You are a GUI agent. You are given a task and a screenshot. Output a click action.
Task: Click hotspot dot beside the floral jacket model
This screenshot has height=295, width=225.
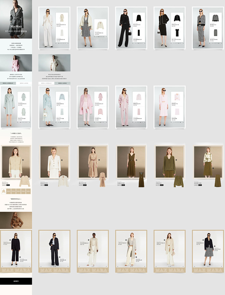click(213, 168)
